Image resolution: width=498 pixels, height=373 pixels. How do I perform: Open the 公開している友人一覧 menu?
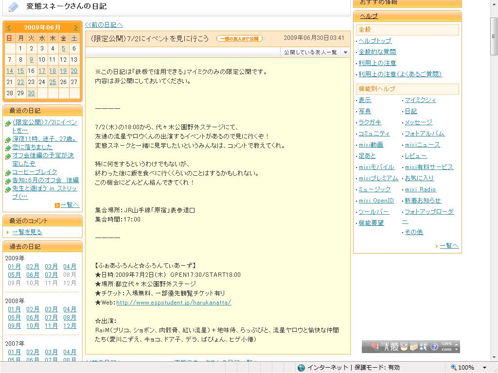point(310,52)
